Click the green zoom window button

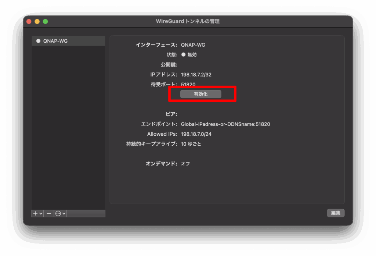pyautogui.click(x=45, y=21)
